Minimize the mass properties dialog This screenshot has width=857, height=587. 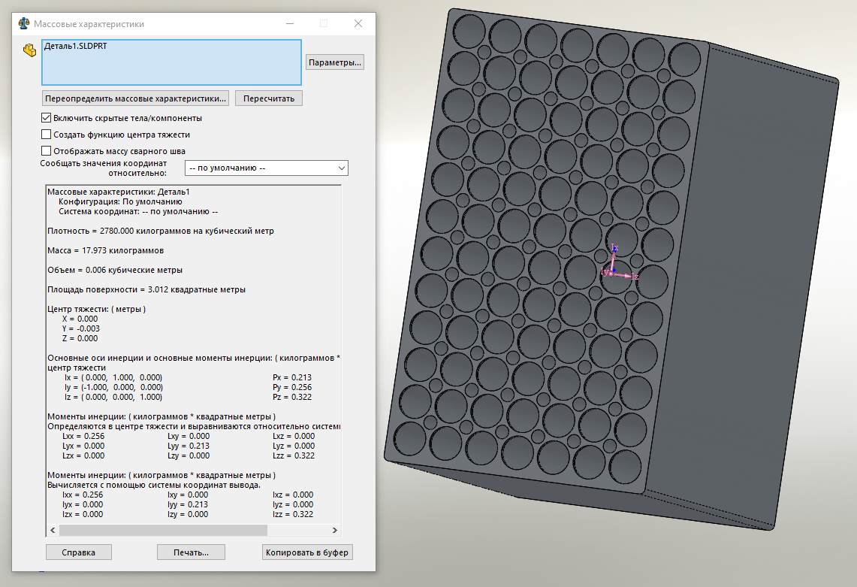(290, 23)
